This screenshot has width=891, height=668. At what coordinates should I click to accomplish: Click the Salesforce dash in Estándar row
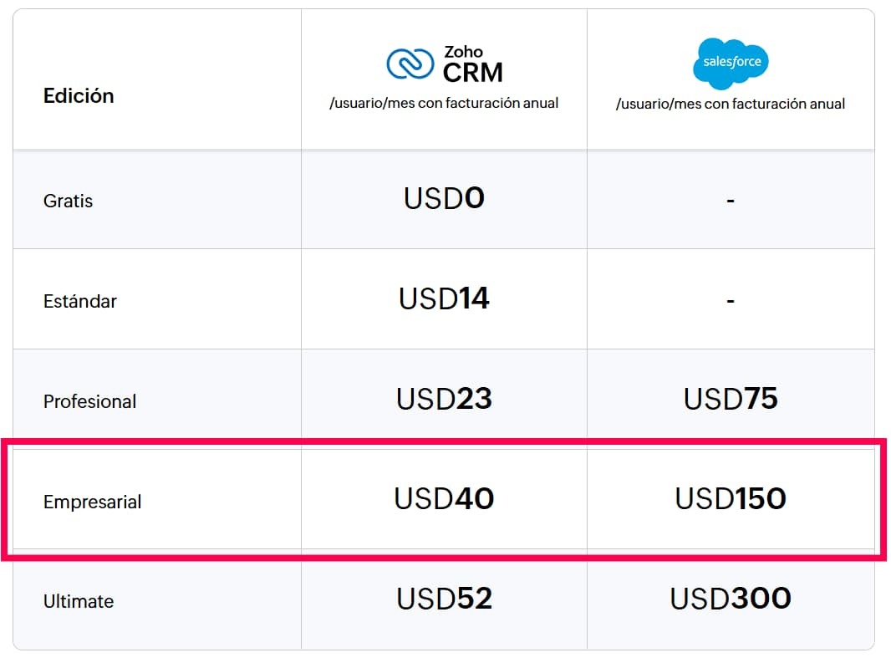[731, 300]
